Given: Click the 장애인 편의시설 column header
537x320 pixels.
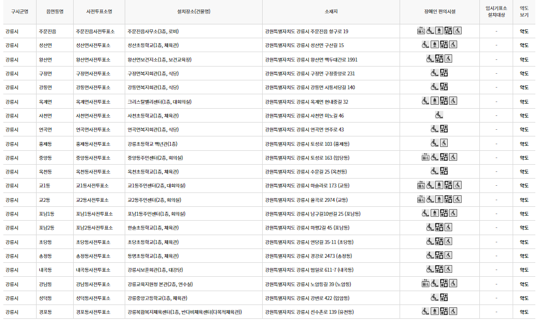Looking at the screenshot, I should [x=439, y=12].
